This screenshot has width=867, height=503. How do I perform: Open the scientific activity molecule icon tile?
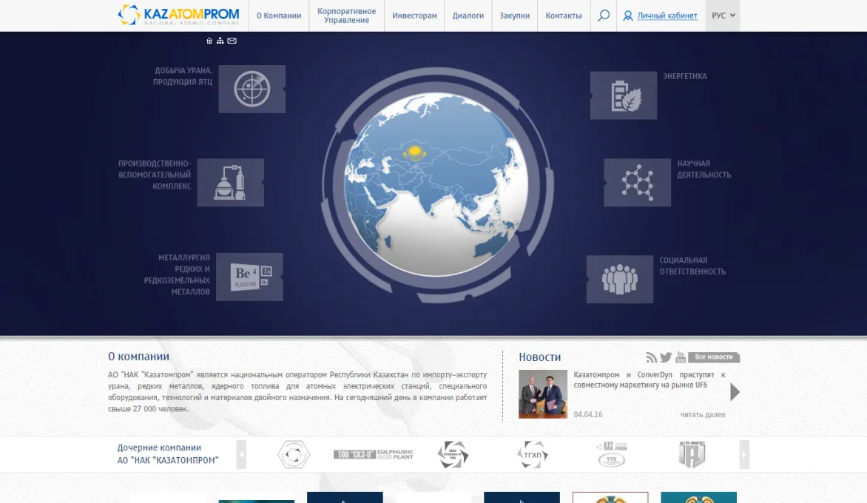(638, 183)
